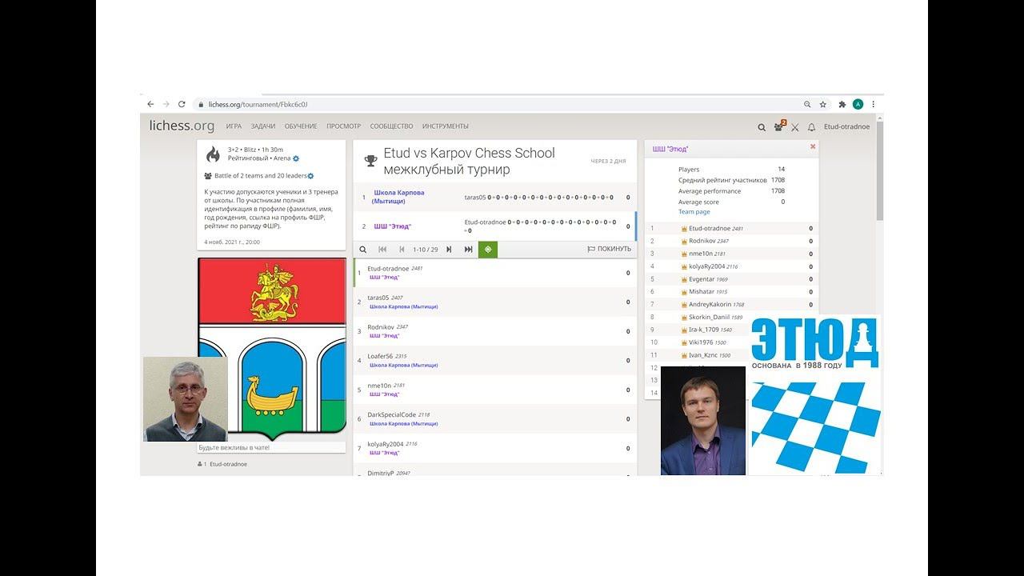Screen dimensions: 1024x576
Task: Open the ЗАДАЧИ menu
Action: point(262,126)
